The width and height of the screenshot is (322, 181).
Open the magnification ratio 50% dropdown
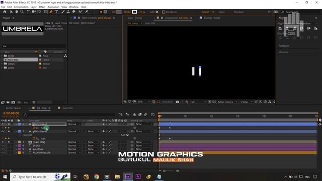[x=144, y=102]
